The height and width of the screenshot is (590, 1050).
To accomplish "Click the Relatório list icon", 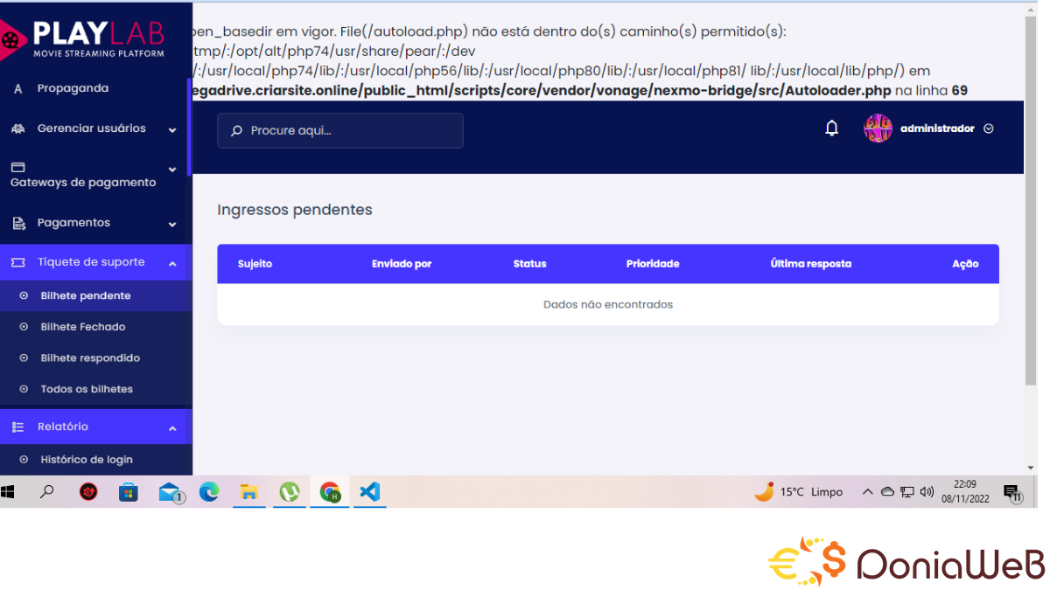I will pyautogui.click(x=18, y=427).
